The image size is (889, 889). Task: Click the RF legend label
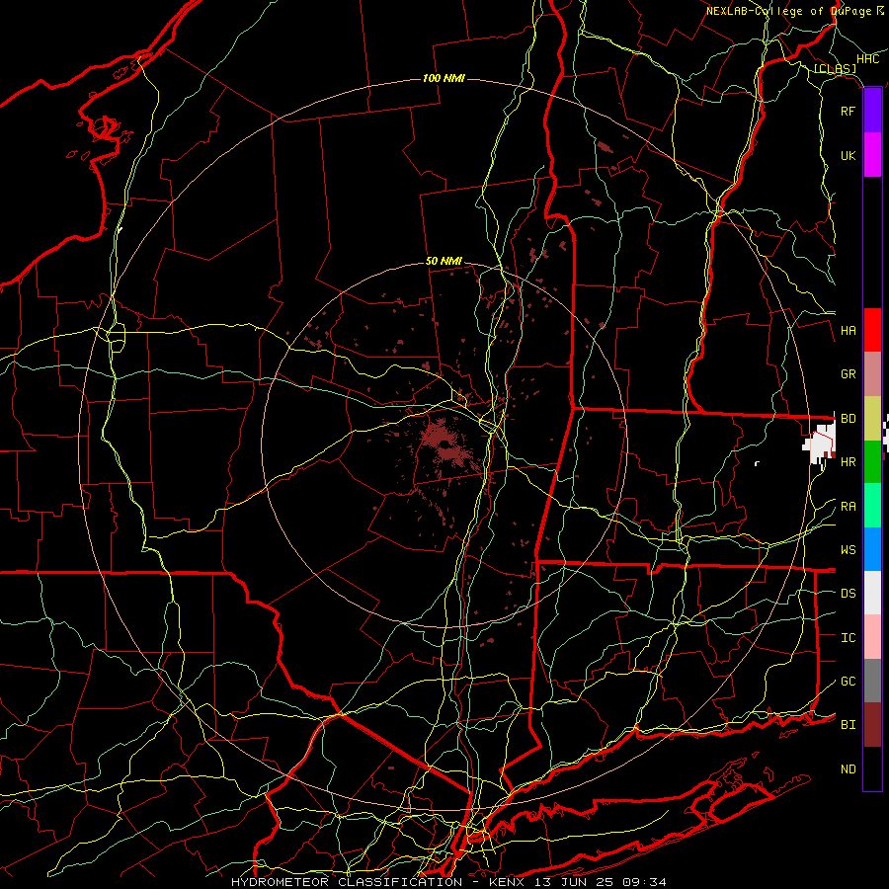848,111
